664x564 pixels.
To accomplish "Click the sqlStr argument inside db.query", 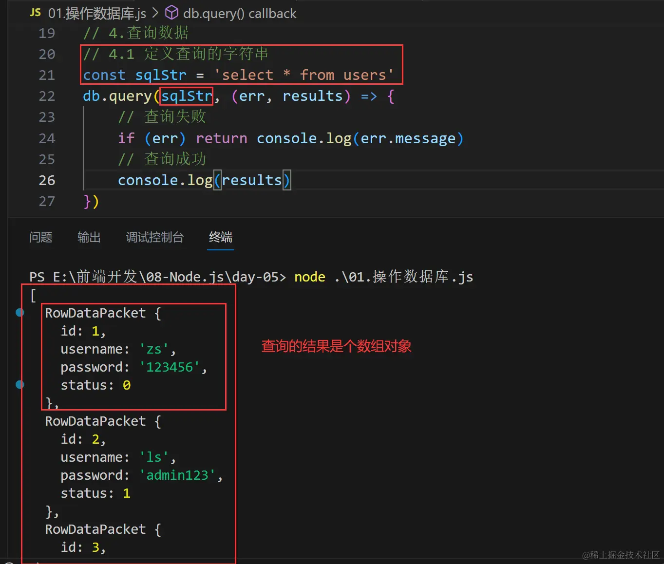I will [x=187, y=96].
